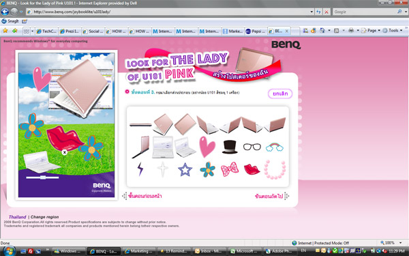Adjust the sticker size slider on poster
The width and height of the screenshot is (409, 256).
(42, 177)
